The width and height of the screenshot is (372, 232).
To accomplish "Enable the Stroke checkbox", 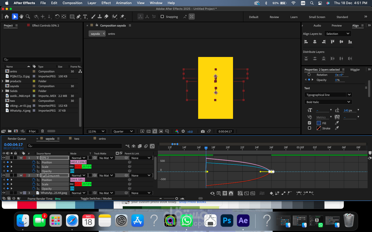I will click(x=309, y=128).
